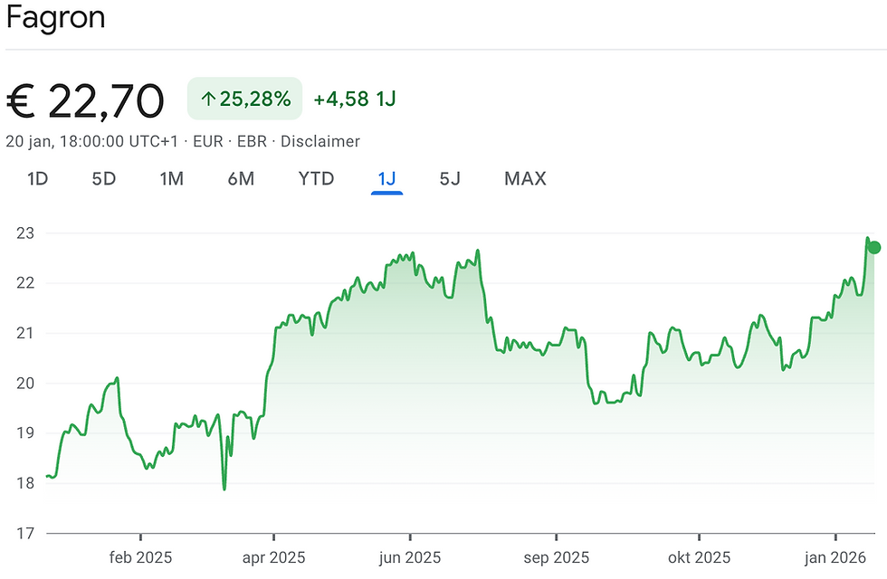The width and height of the screenshot is (887, 579).
Task: Open the Disclaimer link
Action: pyautogui.click(x=320, y=141)
